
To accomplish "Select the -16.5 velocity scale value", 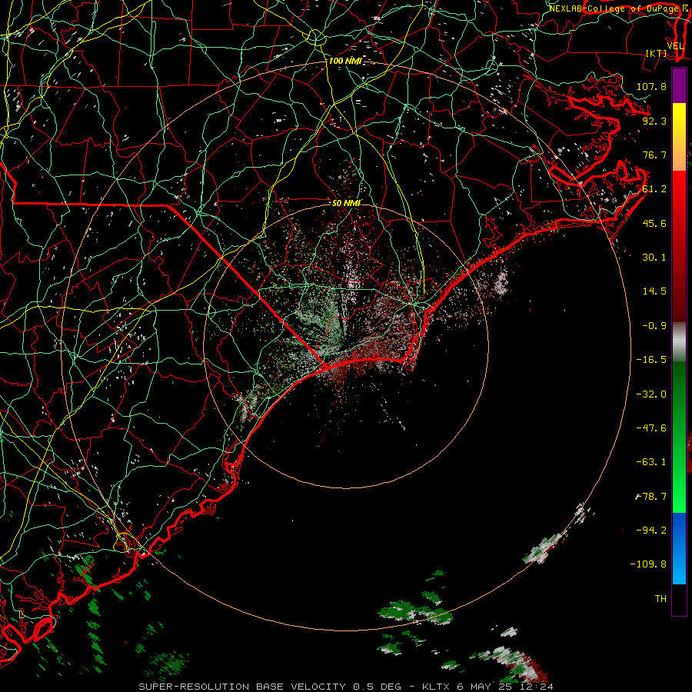I will click(x=651, y=360).
